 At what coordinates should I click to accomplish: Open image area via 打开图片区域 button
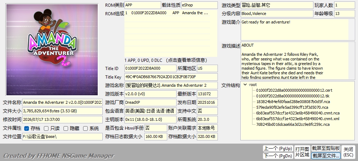302,152
